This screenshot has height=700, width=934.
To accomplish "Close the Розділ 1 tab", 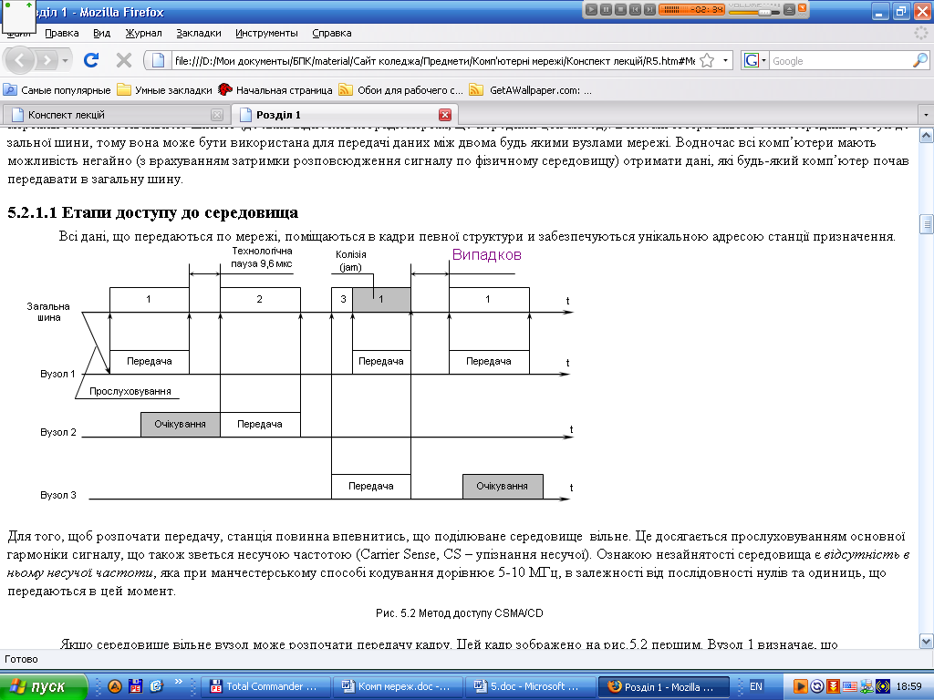I will 445,115.
